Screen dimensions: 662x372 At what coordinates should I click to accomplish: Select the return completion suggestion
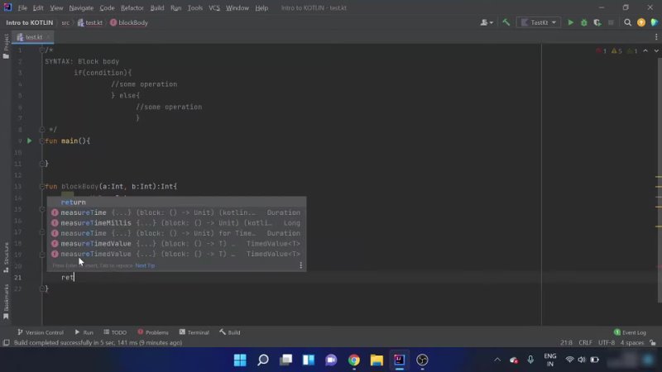tap(176, 203)
